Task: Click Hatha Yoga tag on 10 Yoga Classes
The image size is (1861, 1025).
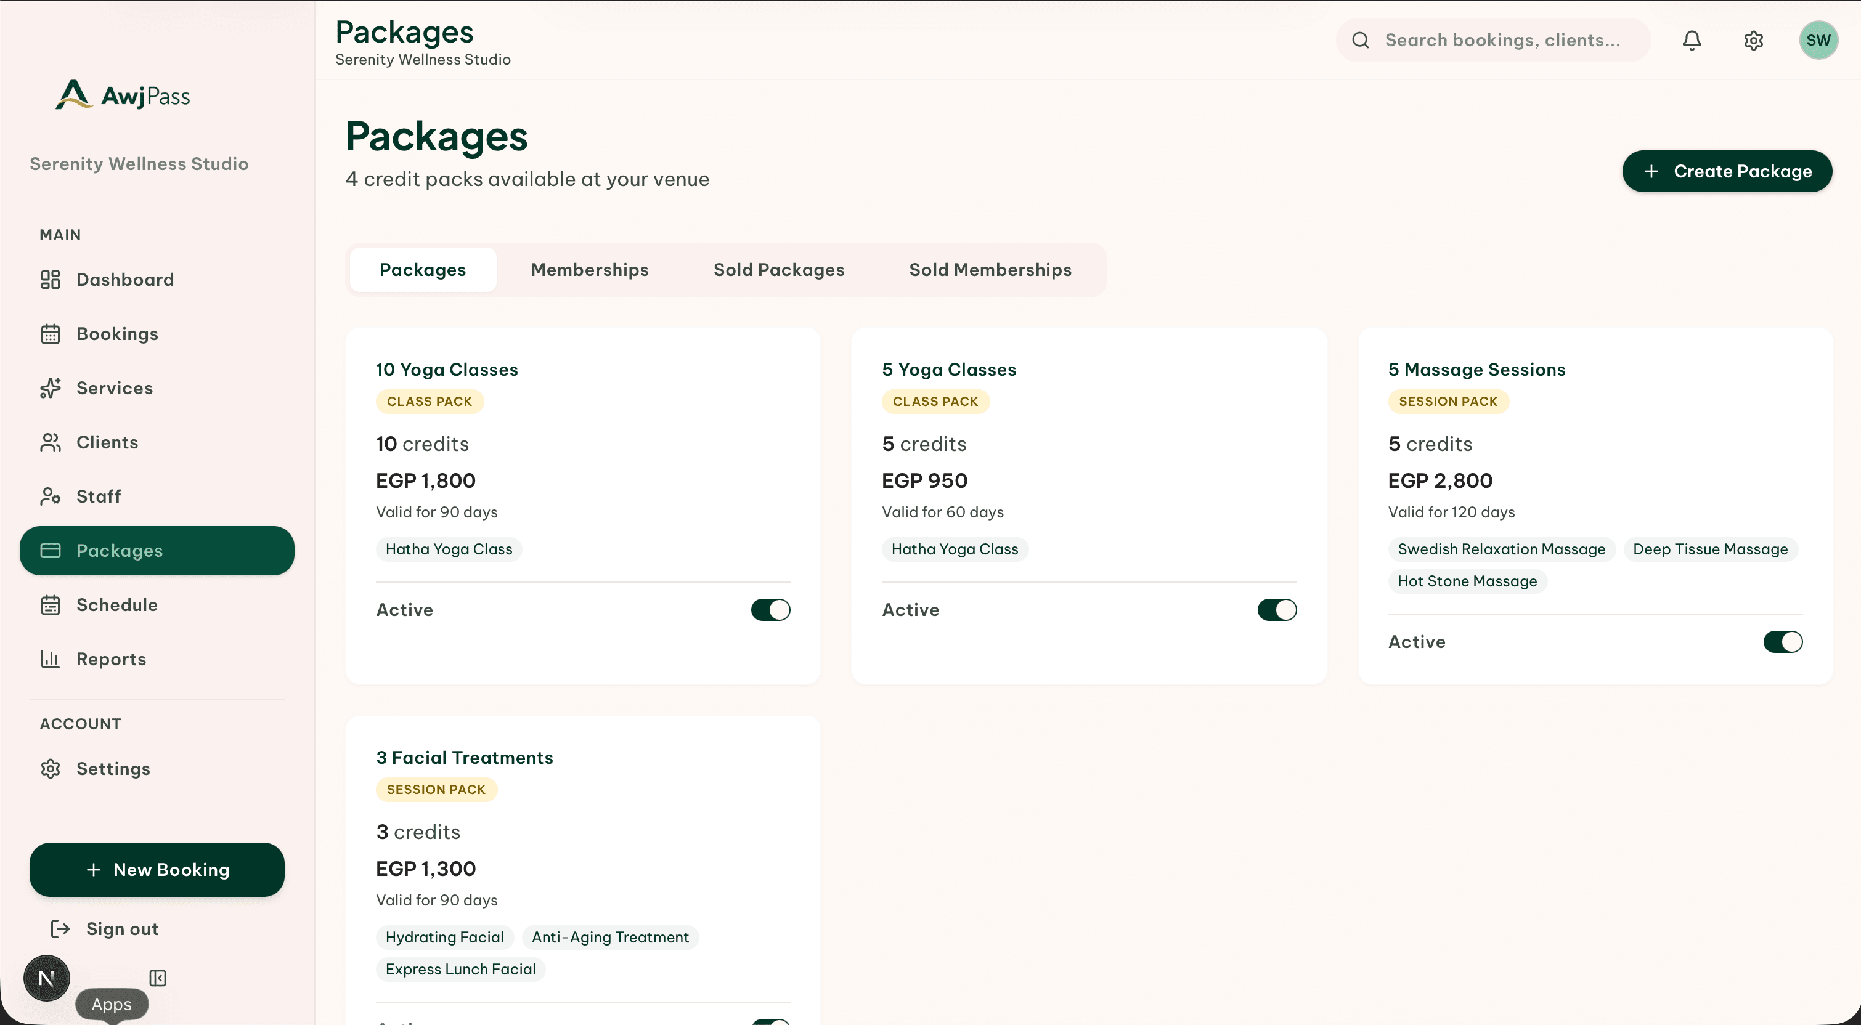Action: click(x=449, y=549)
